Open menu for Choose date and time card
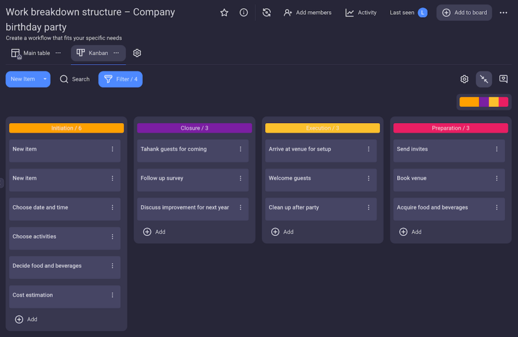This screenshot has height=337, width=518. pyautogui.click(x=112, y=207)
